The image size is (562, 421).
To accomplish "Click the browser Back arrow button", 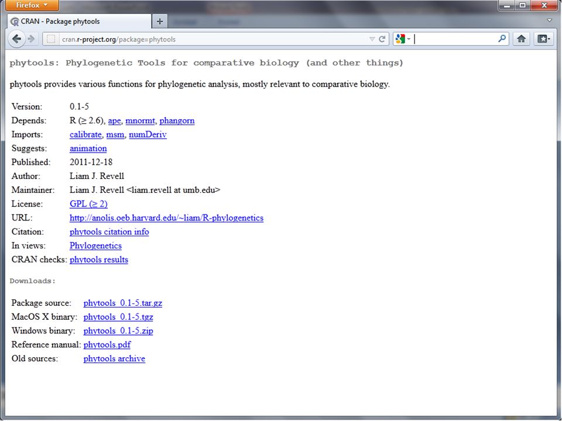I will pos(16,39).
